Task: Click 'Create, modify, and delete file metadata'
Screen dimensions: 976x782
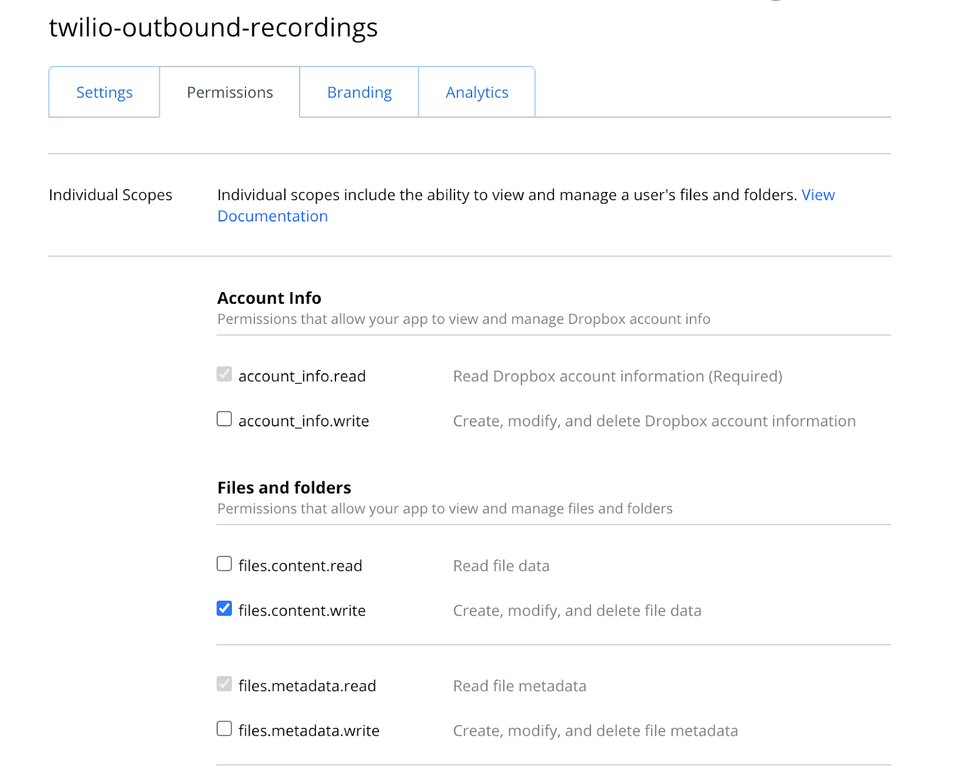Action: coord(595,731)
